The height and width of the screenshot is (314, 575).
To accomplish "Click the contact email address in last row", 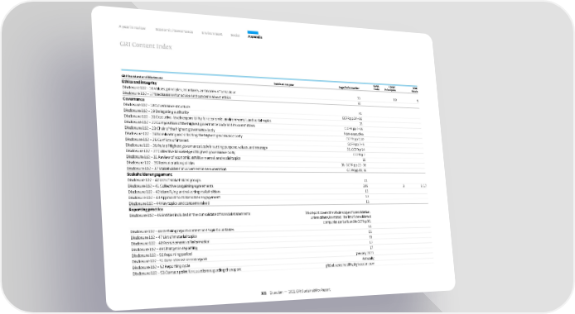I will tap(350, 264).
